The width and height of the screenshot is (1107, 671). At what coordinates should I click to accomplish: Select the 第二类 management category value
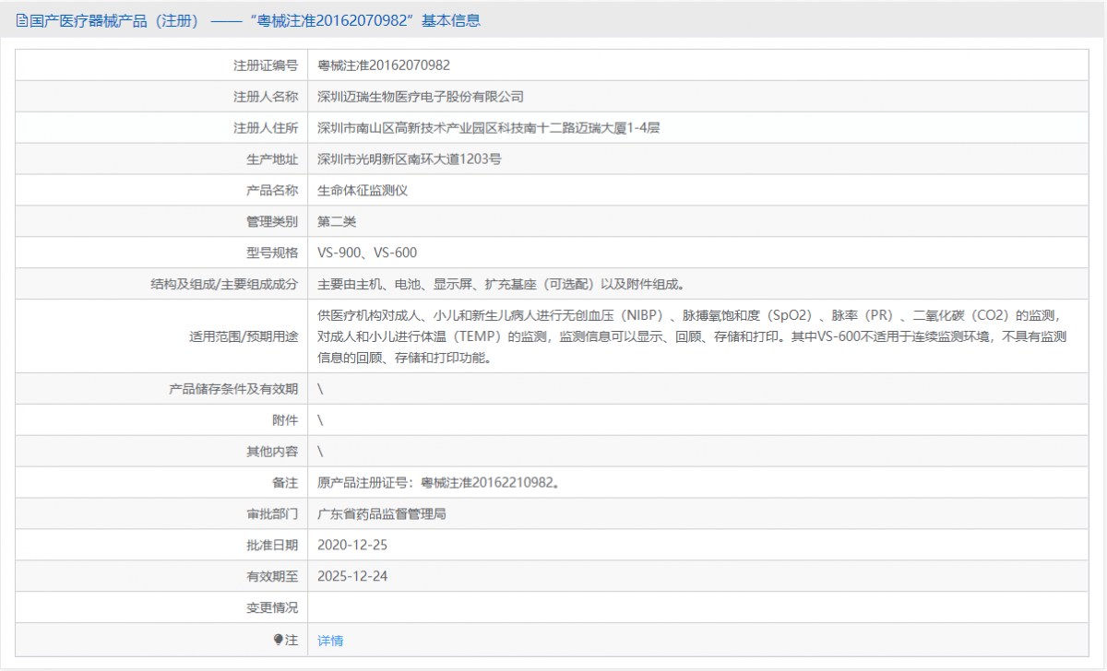point(337,221)
